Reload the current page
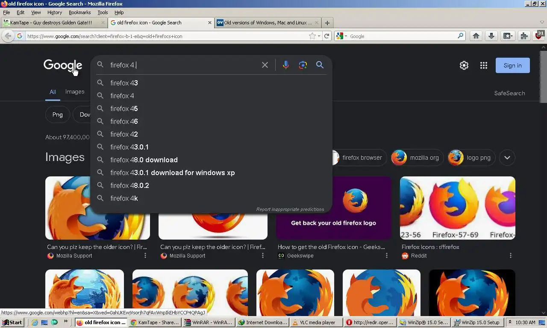This screenshot has width=547, height=328. (327, 36)
